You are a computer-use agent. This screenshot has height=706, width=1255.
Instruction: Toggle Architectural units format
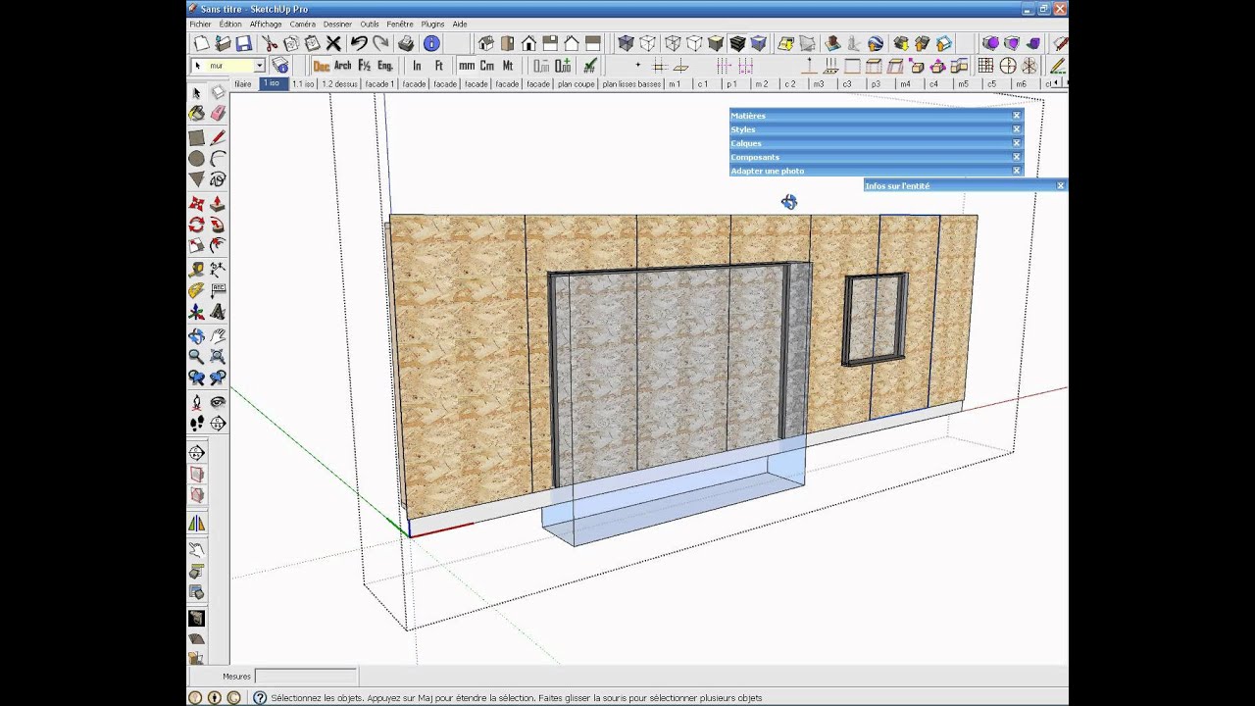coord(342,66)
